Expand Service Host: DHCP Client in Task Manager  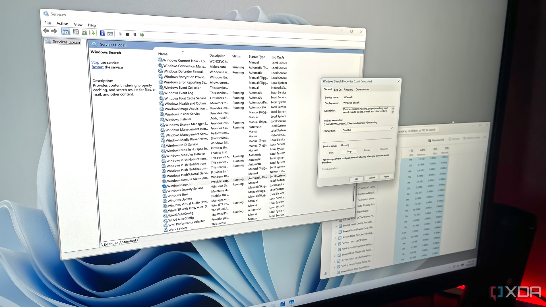click(336, 244)
